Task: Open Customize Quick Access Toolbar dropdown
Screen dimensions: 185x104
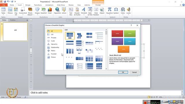Action: (x=15, y=2)
